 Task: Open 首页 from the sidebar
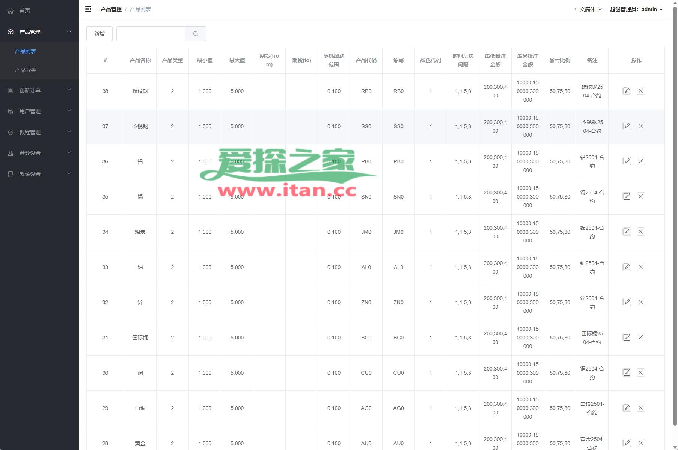click(25, 10)
